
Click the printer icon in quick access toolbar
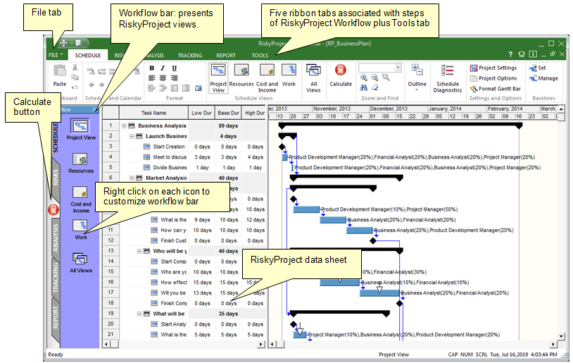click(63, 43)
